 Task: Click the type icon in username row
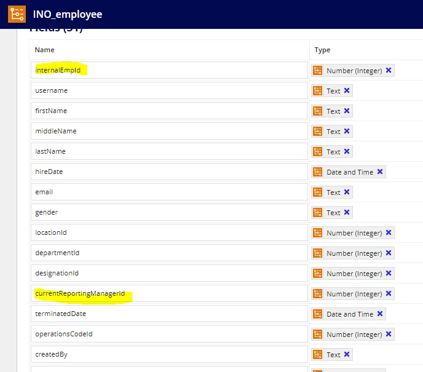(317, 90)
